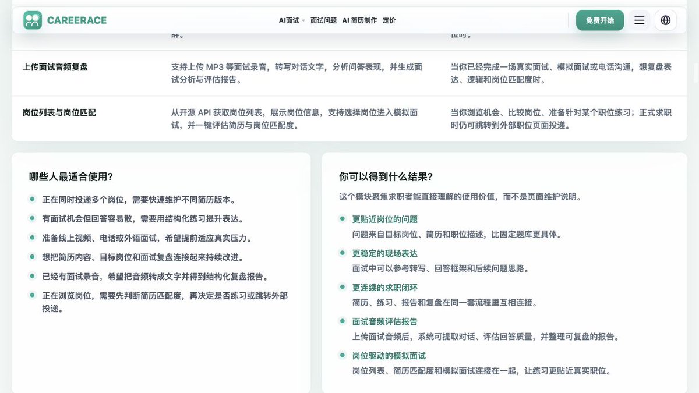Click the 更连续的求职闭环 result title
Viewport: 699px width, 393px height.
pos(385,288)
